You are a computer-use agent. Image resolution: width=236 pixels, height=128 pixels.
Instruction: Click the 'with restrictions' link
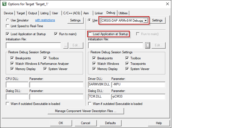(x=45, y=20)
